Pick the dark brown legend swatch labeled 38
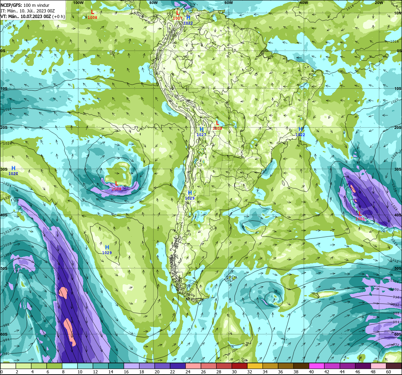The width and height of the screenshot is (402, 375). point(301,366)
